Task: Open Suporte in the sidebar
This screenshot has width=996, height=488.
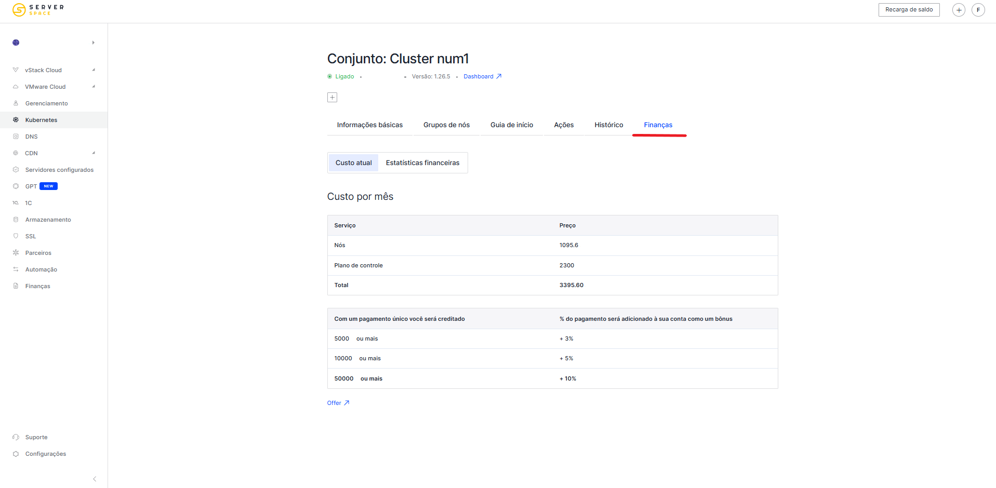Action: click(x=36, y=437)
